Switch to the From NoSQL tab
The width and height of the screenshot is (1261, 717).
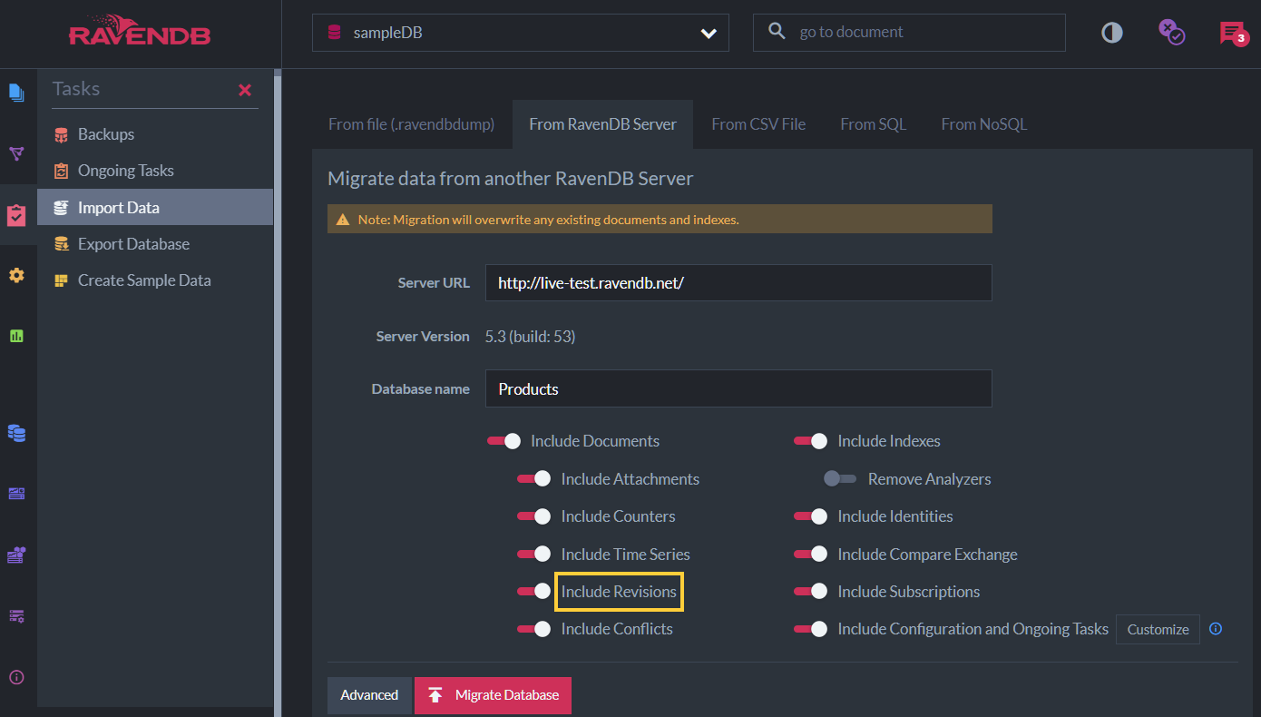[x=984, y=124]
